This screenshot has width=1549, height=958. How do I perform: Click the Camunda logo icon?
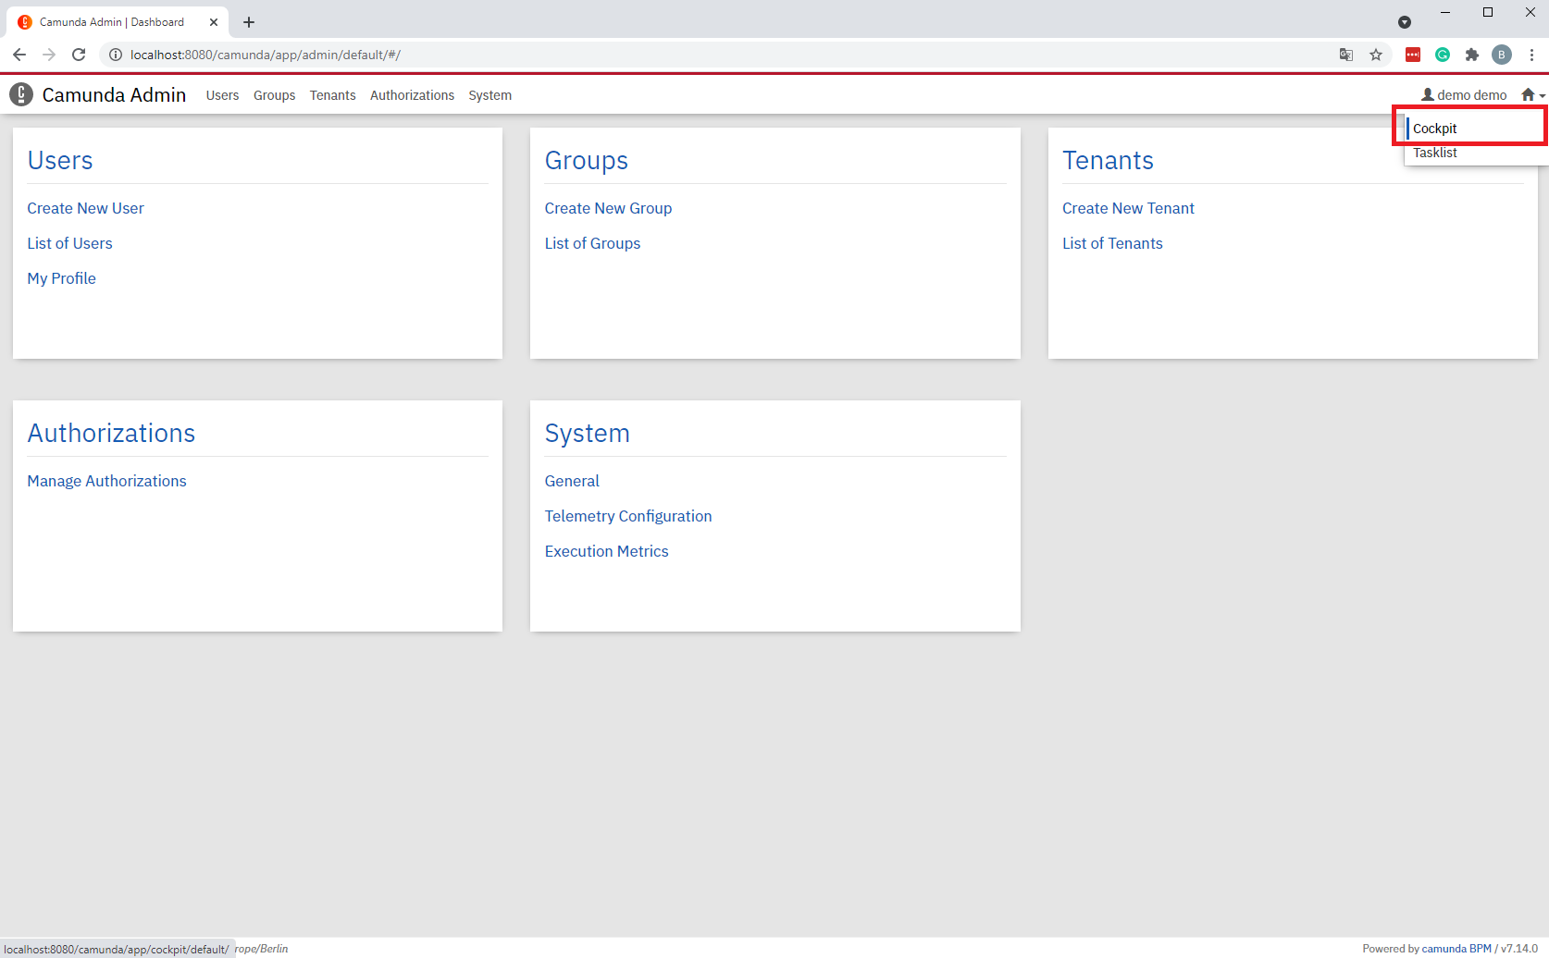click(21, 94)
